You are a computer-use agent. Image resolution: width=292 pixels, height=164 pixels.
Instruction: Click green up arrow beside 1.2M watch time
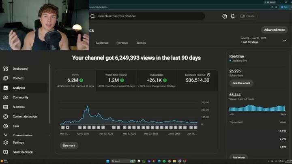(122, 80)
